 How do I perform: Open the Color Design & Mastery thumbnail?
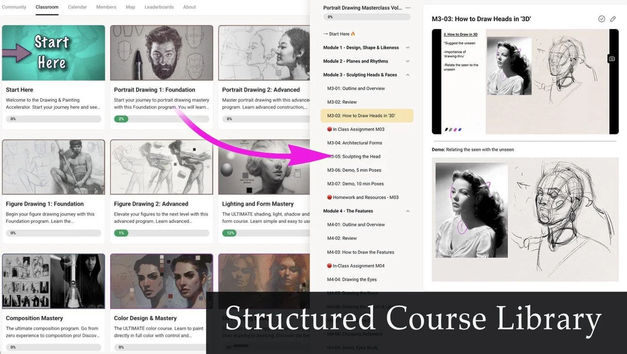162,281
